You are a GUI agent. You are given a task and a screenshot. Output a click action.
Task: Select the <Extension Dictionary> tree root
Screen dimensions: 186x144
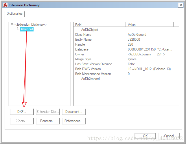(x=31, y=25)
